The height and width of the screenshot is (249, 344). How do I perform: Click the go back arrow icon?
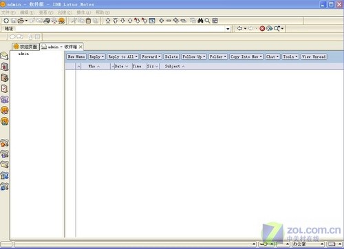coord(239,28)
